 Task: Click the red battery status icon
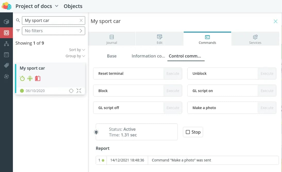38,78
